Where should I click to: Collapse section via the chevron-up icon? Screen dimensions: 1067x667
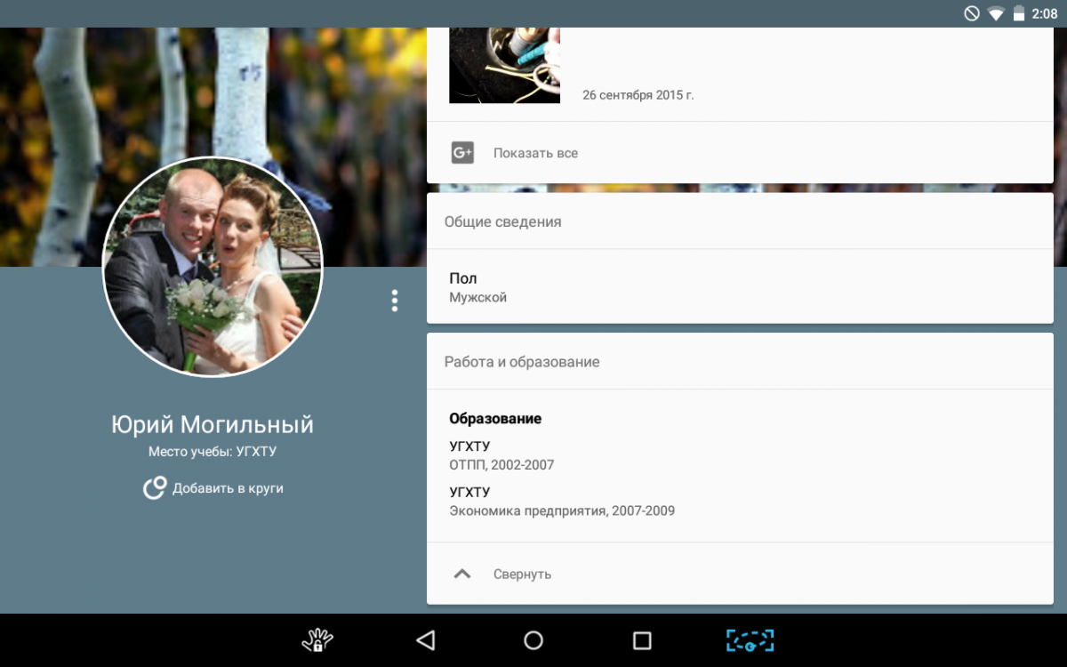click(461, 574)
